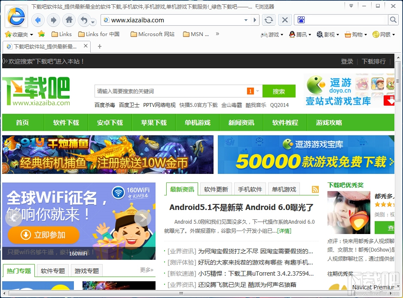This screenshot has width=403, height=298.
Task: Click the RSS feed icon beside news tabs
Action: tap(315, 189)
